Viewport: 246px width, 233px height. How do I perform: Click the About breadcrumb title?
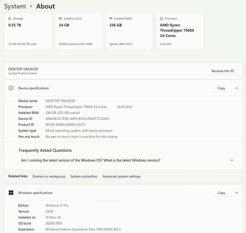coord(45,6)
